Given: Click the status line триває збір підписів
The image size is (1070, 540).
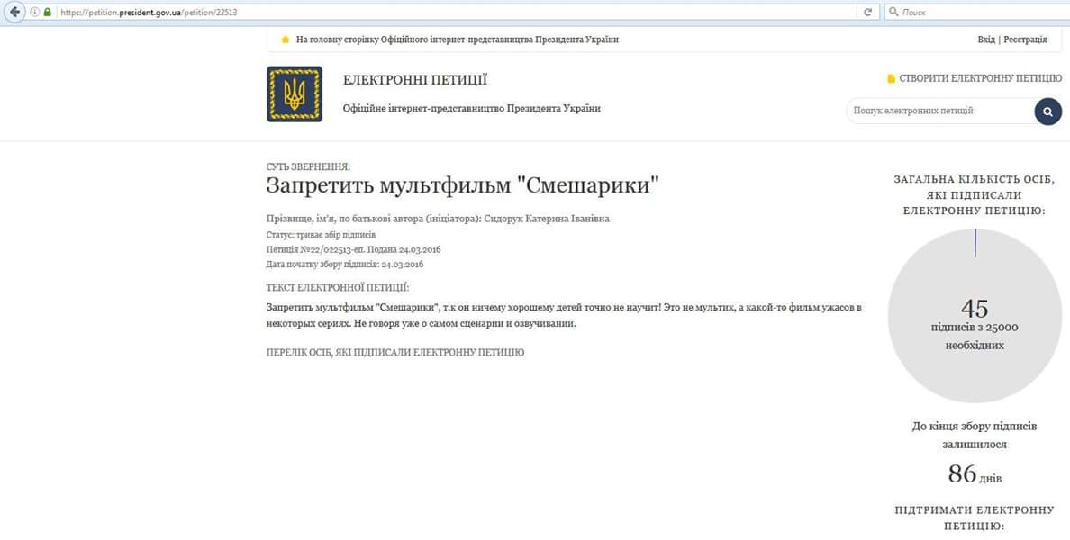Looking at the screenshot, I should pyautogui.click(x=321, y=235).
